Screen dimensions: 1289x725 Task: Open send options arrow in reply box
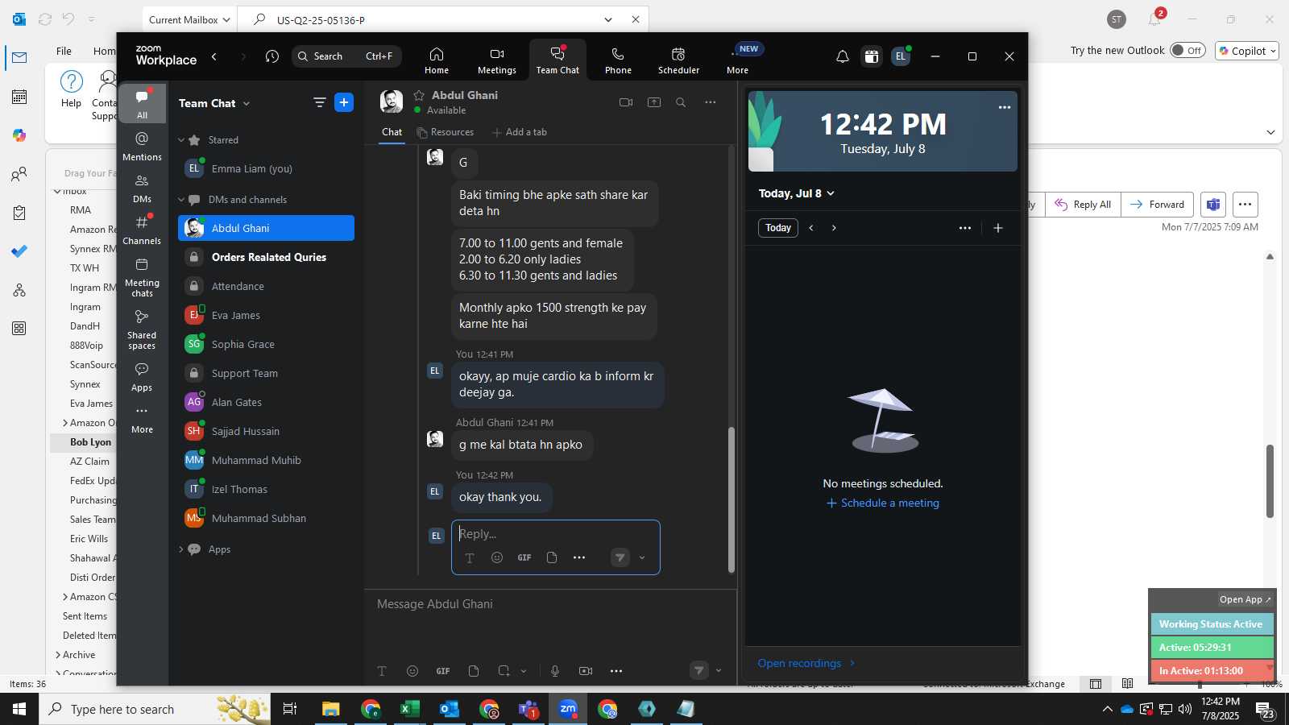642,557
